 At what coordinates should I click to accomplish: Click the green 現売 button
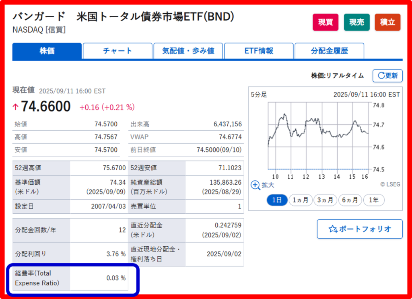(356, 22)
